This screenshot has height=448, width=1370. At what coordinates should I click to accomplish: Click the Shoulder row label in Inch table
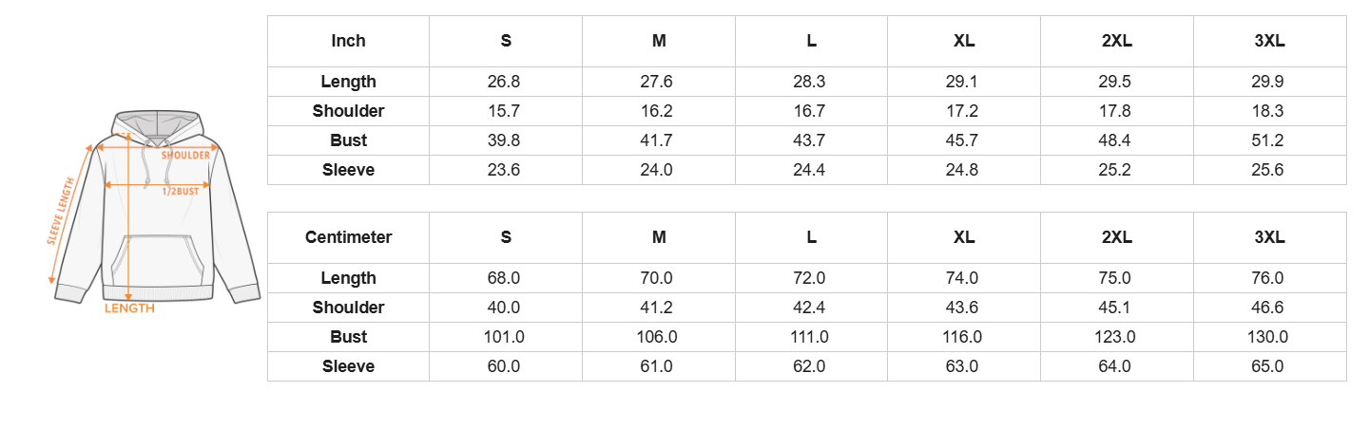point(348,111)
